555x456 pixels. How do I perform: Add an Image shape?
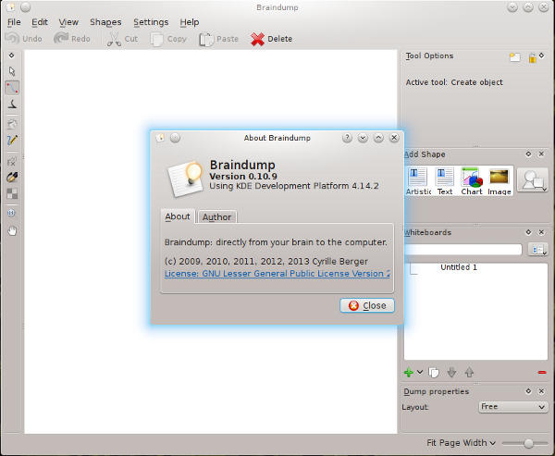tap(499, 181)
